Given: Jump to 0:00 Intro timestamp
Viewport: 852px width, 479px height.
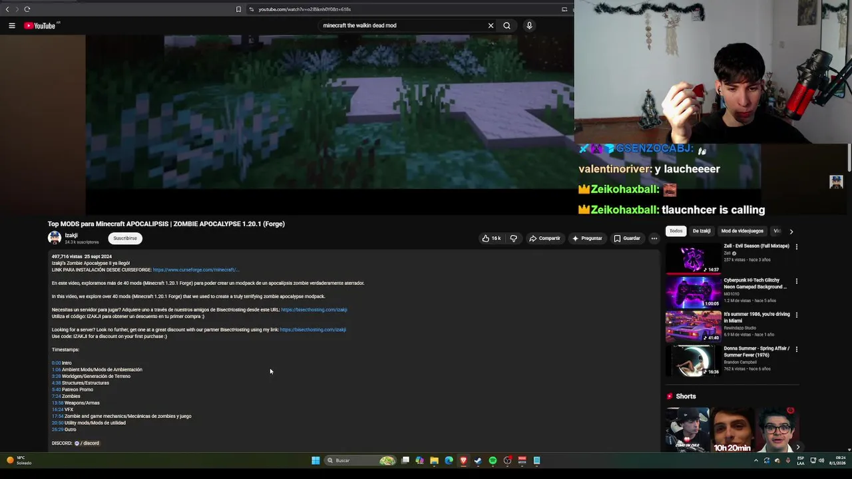Looking at the screenshot, I should 57,363.
